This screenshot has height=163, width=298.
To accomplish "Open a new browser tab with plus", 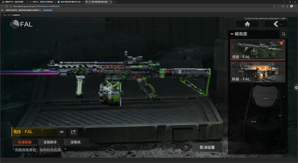I will coord(115,2).
